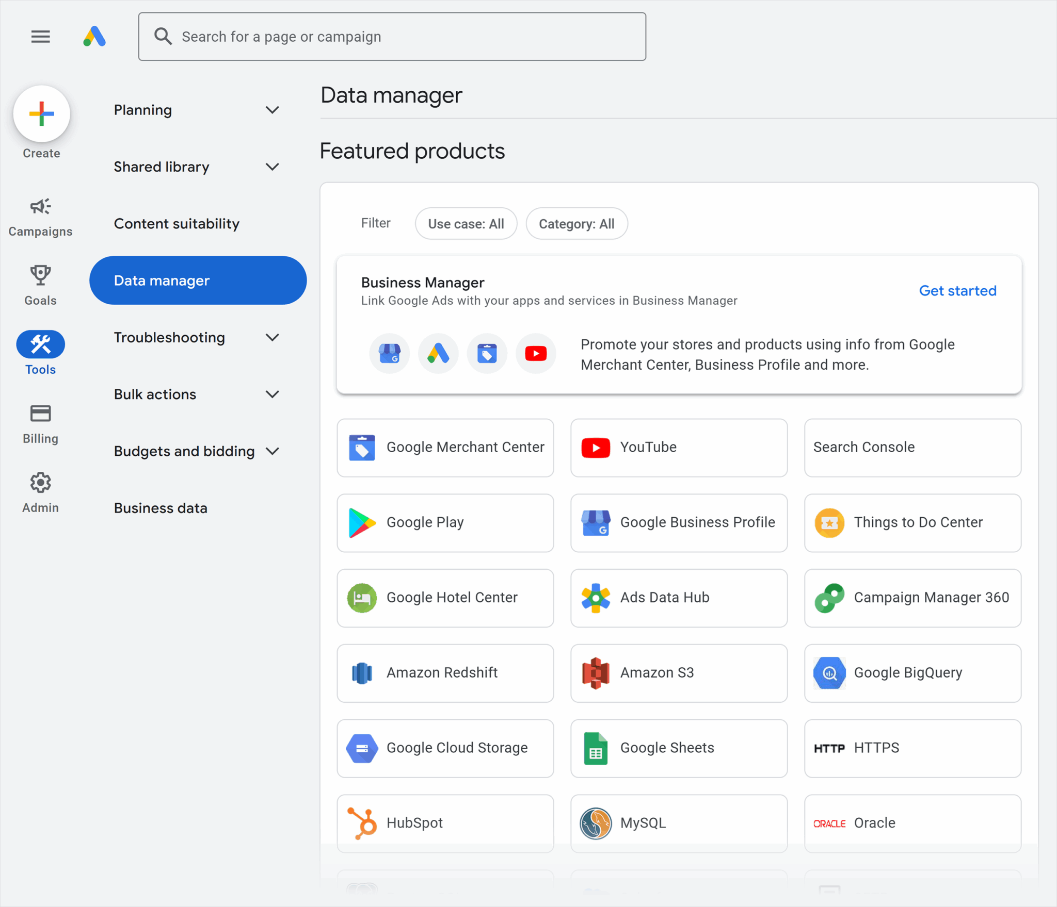Click the Google Ads icon in Business Manager card
1057x907 pixels.
[438, 354]
